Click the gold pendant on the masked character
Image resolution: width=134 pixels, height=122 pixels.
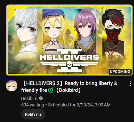[x=110, y=57]
